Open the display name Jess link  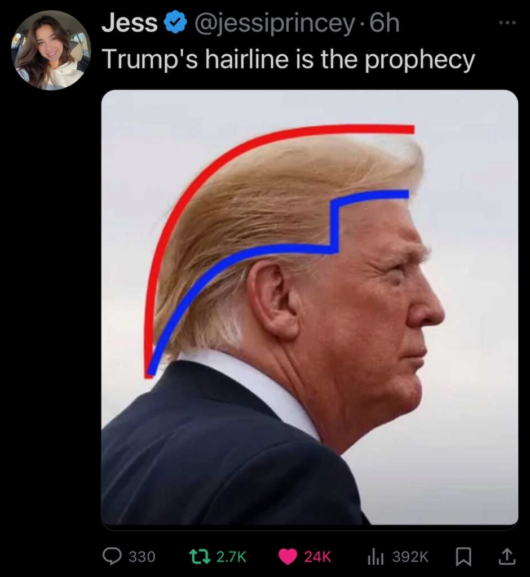[x=129, y=23]
